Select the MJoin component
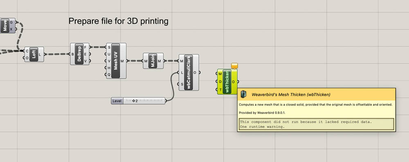409x162 pixels. pos(153,61)
